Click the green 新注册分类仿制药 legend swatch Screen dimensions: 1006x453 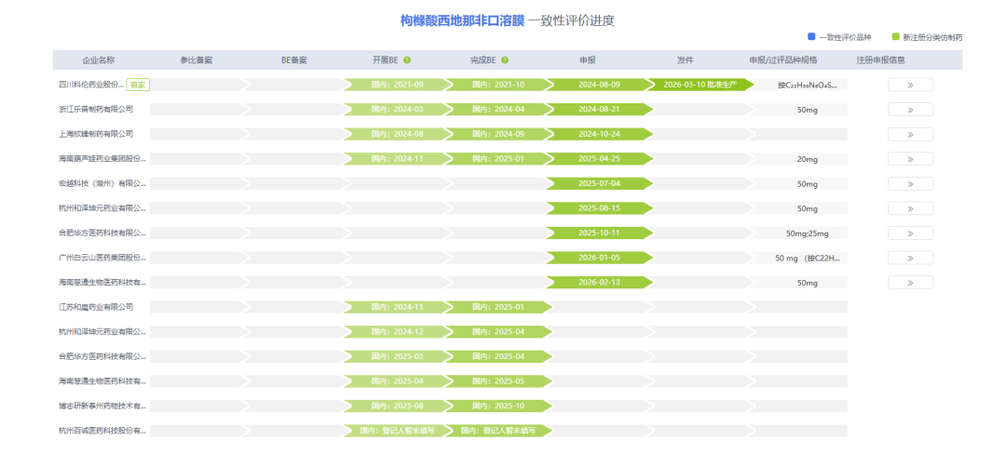click(895, 37)
